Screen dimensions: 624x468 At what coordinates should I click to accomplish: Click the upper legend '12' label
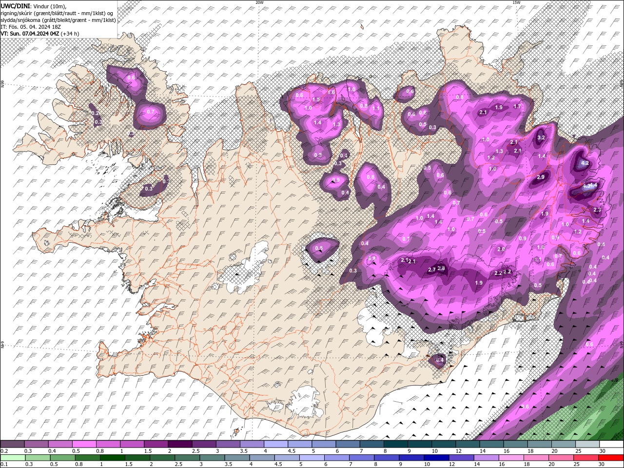coord(458,451)
